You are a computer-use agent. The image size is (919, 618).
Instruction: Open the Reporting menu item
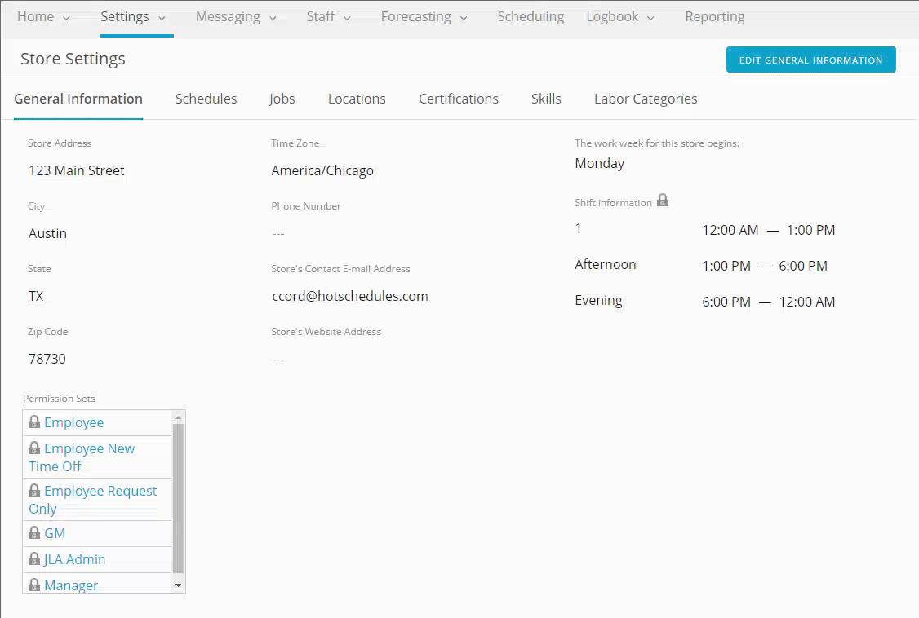click(714, 16)
